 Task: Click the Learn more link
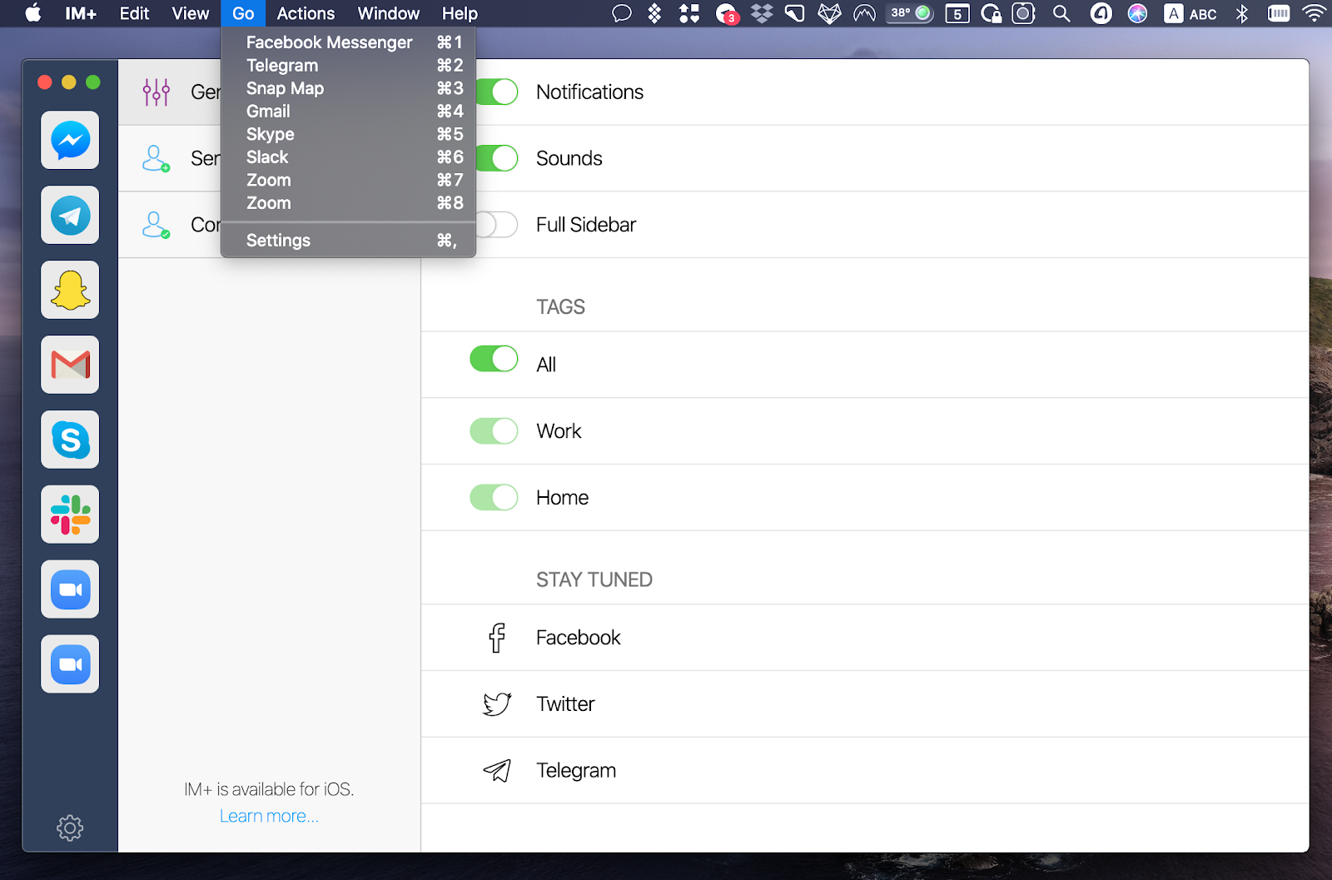(x=268, y=815)
